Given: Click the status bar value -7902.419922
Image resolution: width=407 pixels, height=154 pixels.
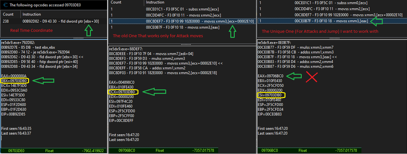Looking at the screenshot, I should click(93, 151).
